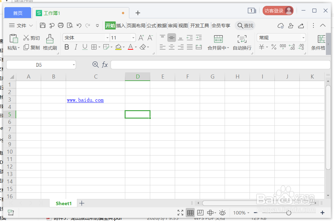
Task: Click the Undo arrow
Action: coord(79,26)
